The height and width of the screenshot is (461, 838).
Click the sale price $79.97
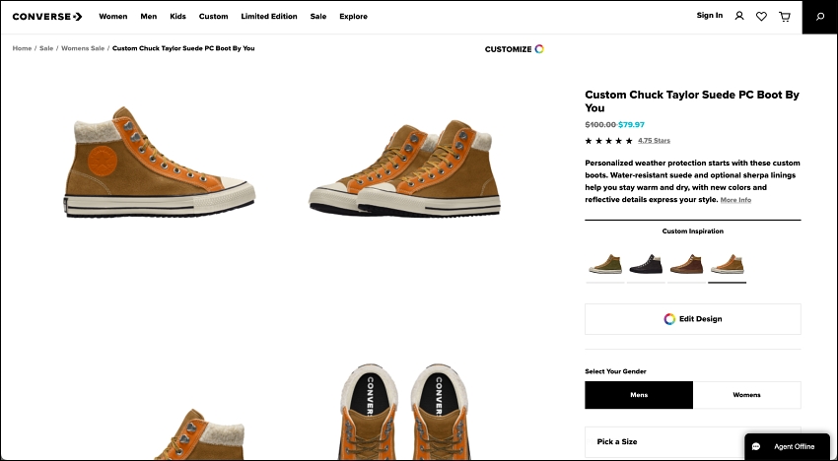point(631,124)
